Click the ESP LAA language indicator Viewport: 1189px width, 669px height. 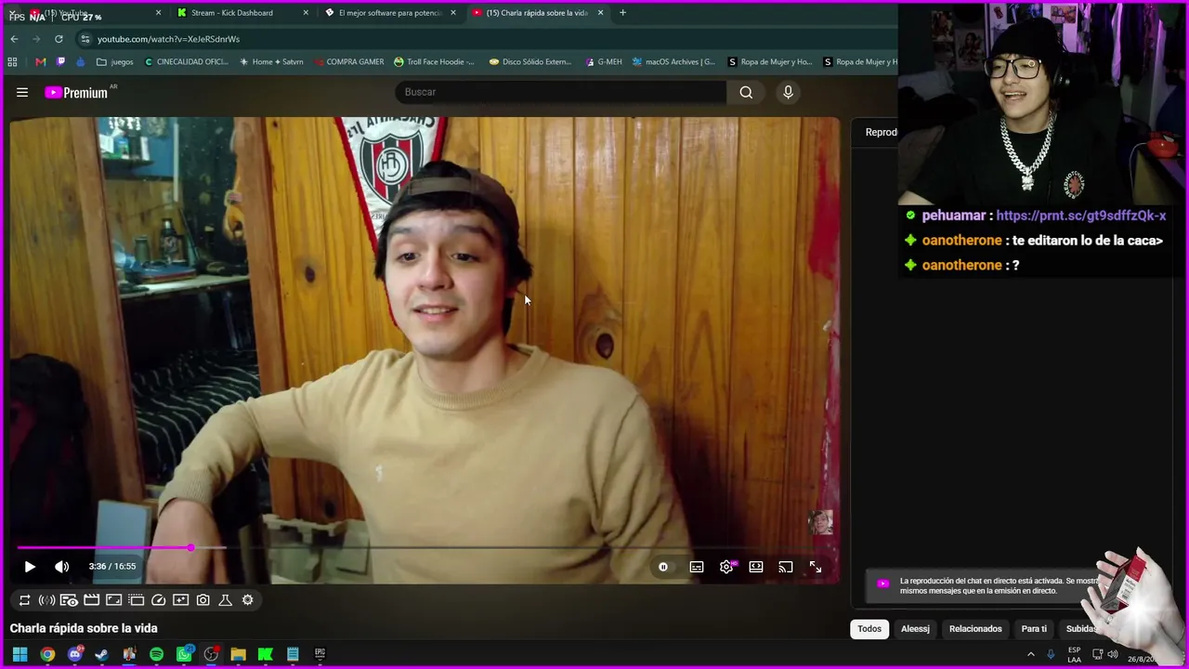click(x=1075, y=654)
